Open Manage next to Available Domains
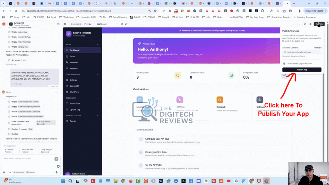This screenshot has height=185, width=329. coord(318,48)
